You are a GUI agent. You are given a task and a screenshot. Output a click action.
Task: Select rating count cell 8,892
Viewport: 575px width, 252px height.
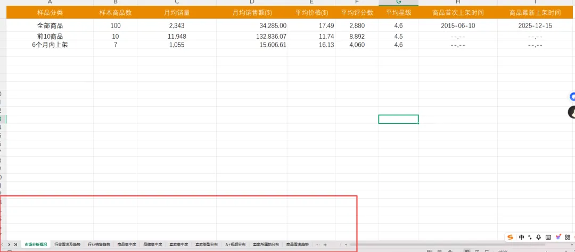[357, 36]
